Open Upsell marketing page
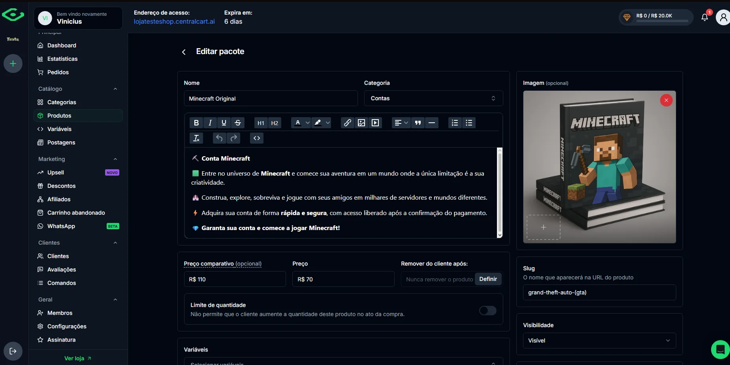Viewport: 730px width, 365px height. [78, 172]
